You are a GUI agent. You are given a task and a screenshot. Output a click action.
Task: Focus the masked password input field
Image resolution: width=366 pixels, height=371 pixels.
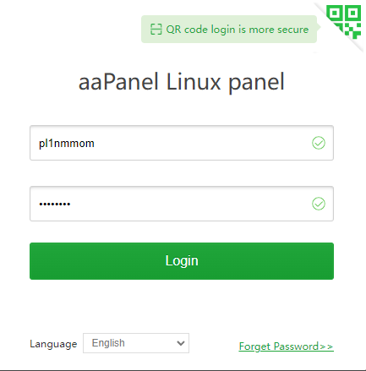point(182,204)
